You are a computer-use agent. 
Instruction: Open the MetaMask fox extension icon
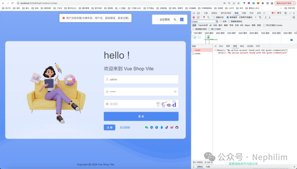pyautogui.click(x=258, y=3)
